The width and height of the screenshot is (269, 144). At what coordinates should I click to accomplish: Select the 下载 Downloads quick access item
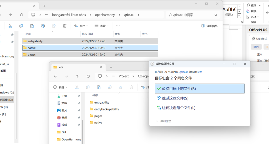tap(64, 96)
